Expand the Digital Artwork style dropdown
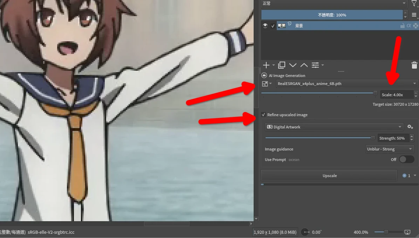 [334, 127]
